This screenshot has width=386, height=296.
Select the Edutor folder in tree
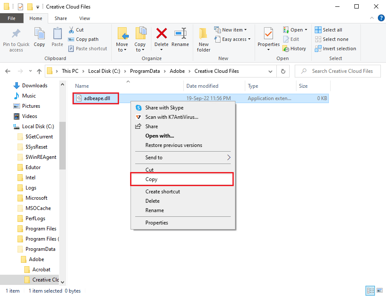point(29,167)
